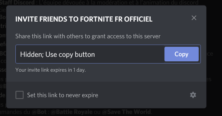Open the @Battle Royale mention
This screenshot has width=222, height=116.
[x=71, y=112]
